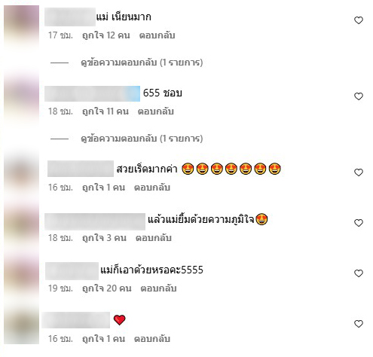This screenshot has height=357, width=373.
Task: Tap the heart beside the "655 ชอบ" comment
Action: coord(359,96)
